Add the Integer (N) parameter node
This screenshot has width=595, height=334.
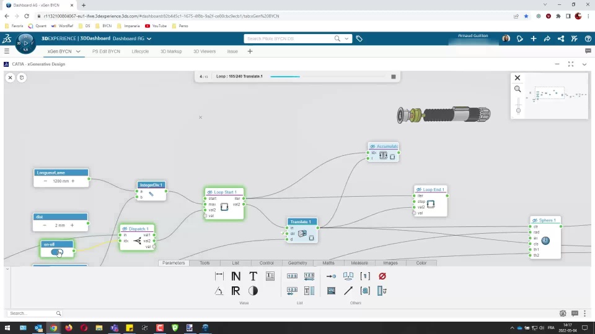coord(236,276)
